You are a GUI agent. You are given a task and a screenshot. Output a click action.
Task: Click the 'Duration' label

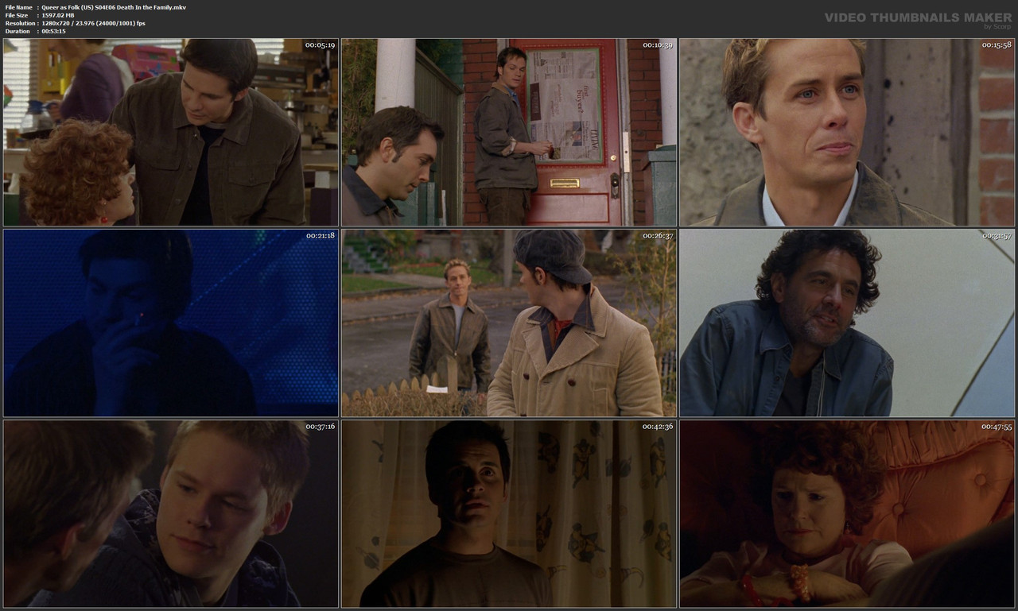click(x=17, y=31)
